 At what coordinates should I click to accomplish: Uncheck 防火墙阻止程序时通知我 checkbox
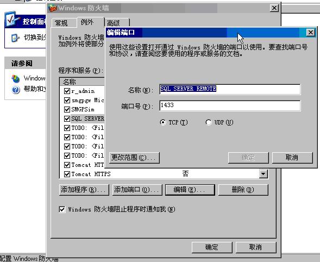(x=62, y=209)
